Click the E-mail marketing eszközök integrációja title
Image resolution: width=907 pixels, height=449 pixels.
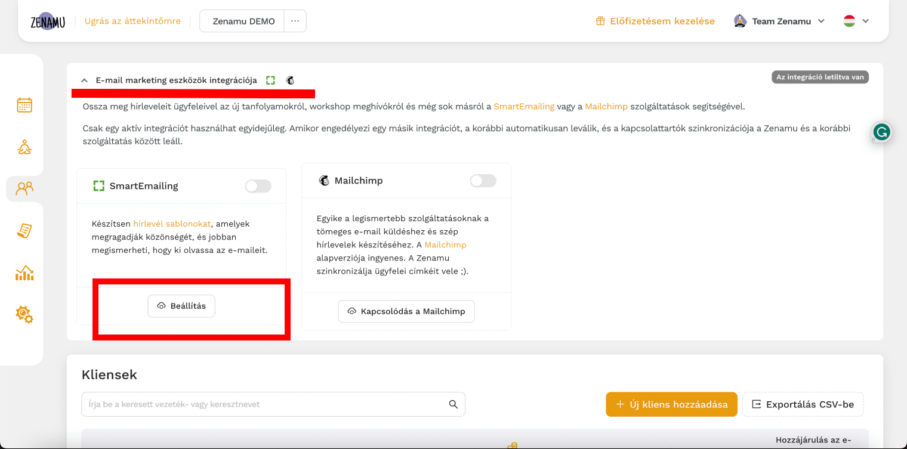coord(177,80)
